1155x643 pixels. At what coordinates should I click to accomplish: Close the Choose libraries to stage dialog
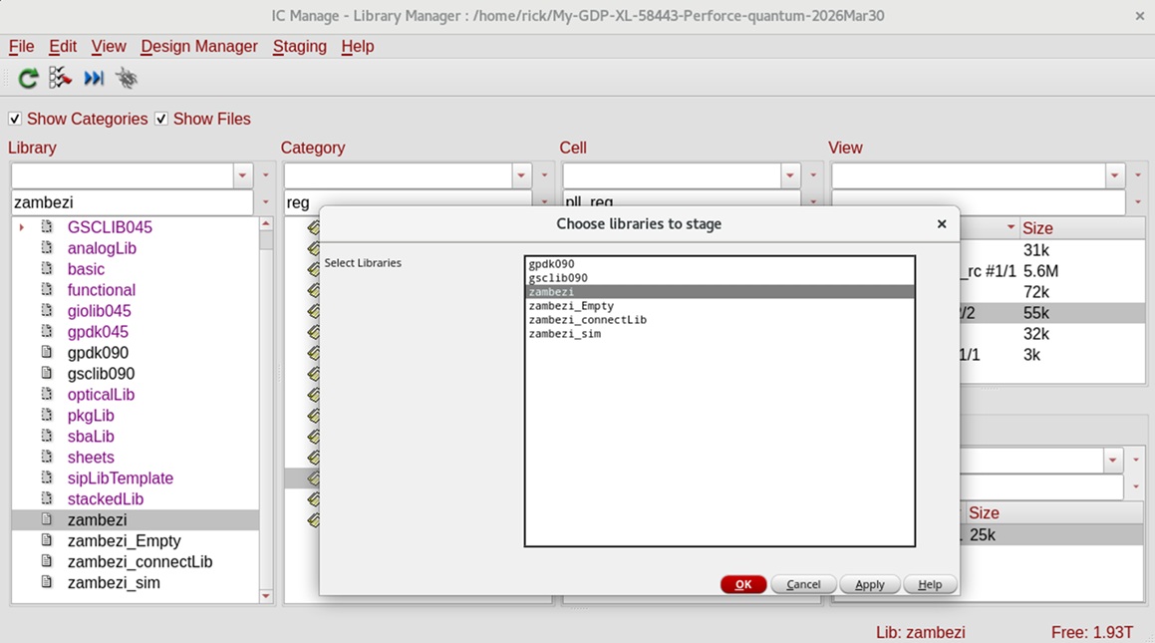pyautogui.click(x=942, y=224)
